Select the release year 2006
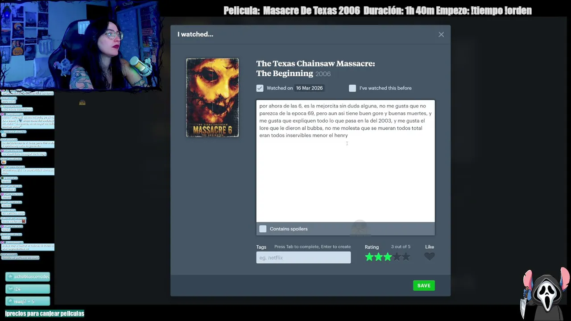Viewport: 571px width, 321px height. coord(323,74)
